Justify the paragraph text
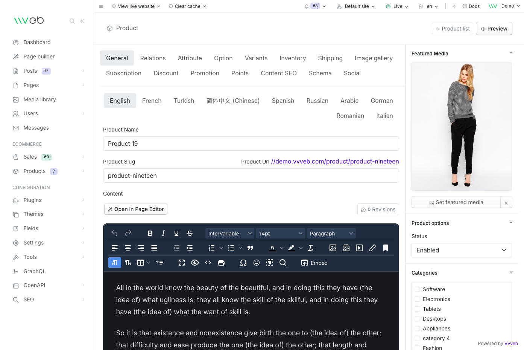 (x=154, y=248)
